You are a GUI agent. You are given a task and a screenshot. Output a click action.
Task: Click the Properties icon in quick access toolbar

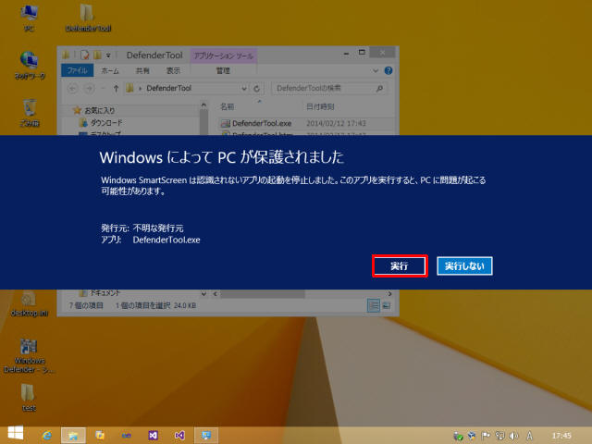85,55
